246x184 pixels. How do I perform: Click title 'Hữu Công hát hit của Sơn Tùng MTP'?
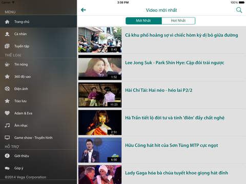point(172,146)
